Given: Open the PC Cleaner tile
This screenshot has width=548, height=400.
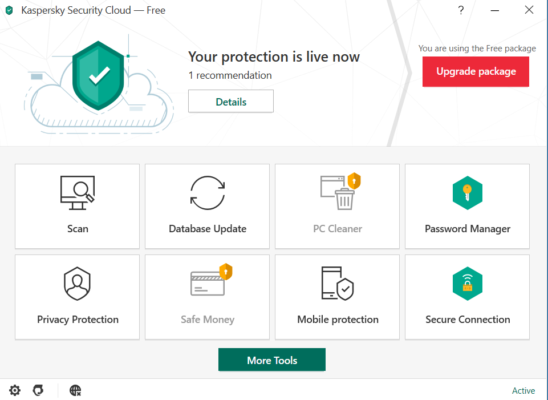Looking at the screenshot, I should coord(337,207).
